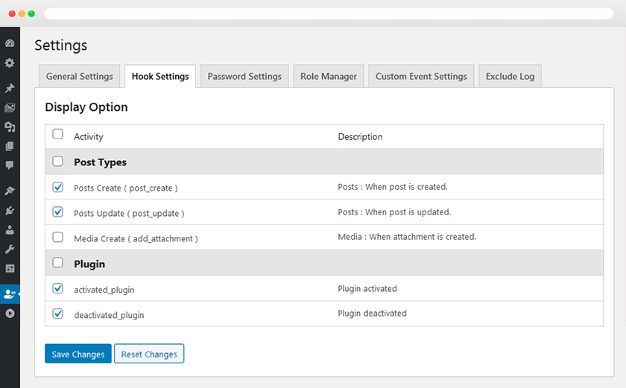Image resolution: width=626 pixels, height=388 pixels.
Task: Click the gear icon in sidebar
Action: coord(10,63)
